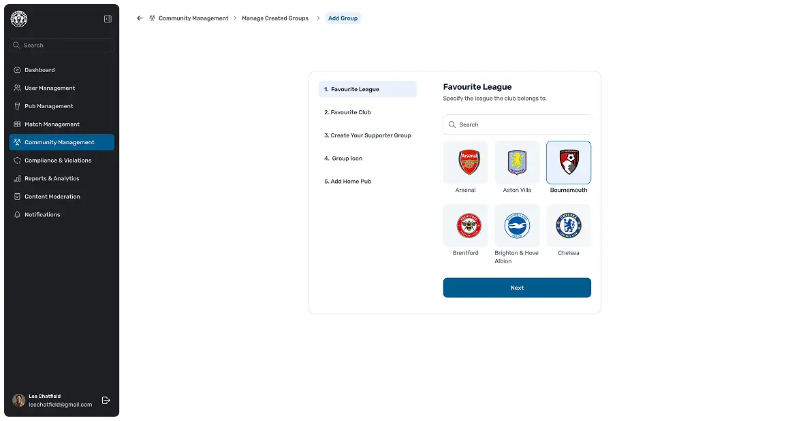Click the app logo in sidebar

pyautogui.click(x=19, y=19)
